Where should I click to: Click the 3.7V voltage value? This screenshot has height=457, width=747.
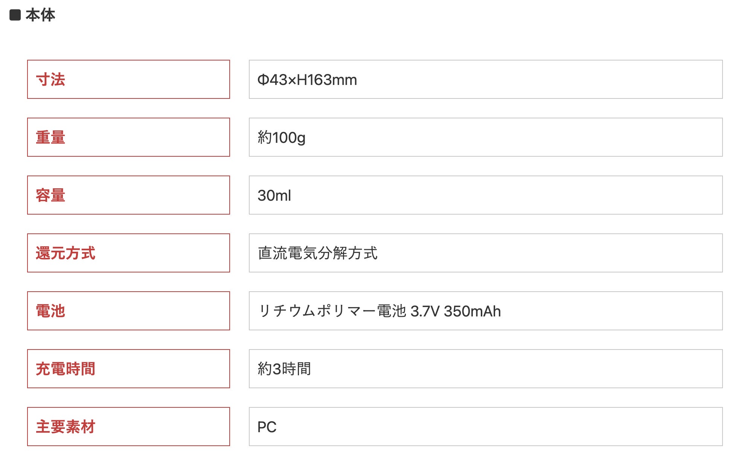[x=425, y=311]
